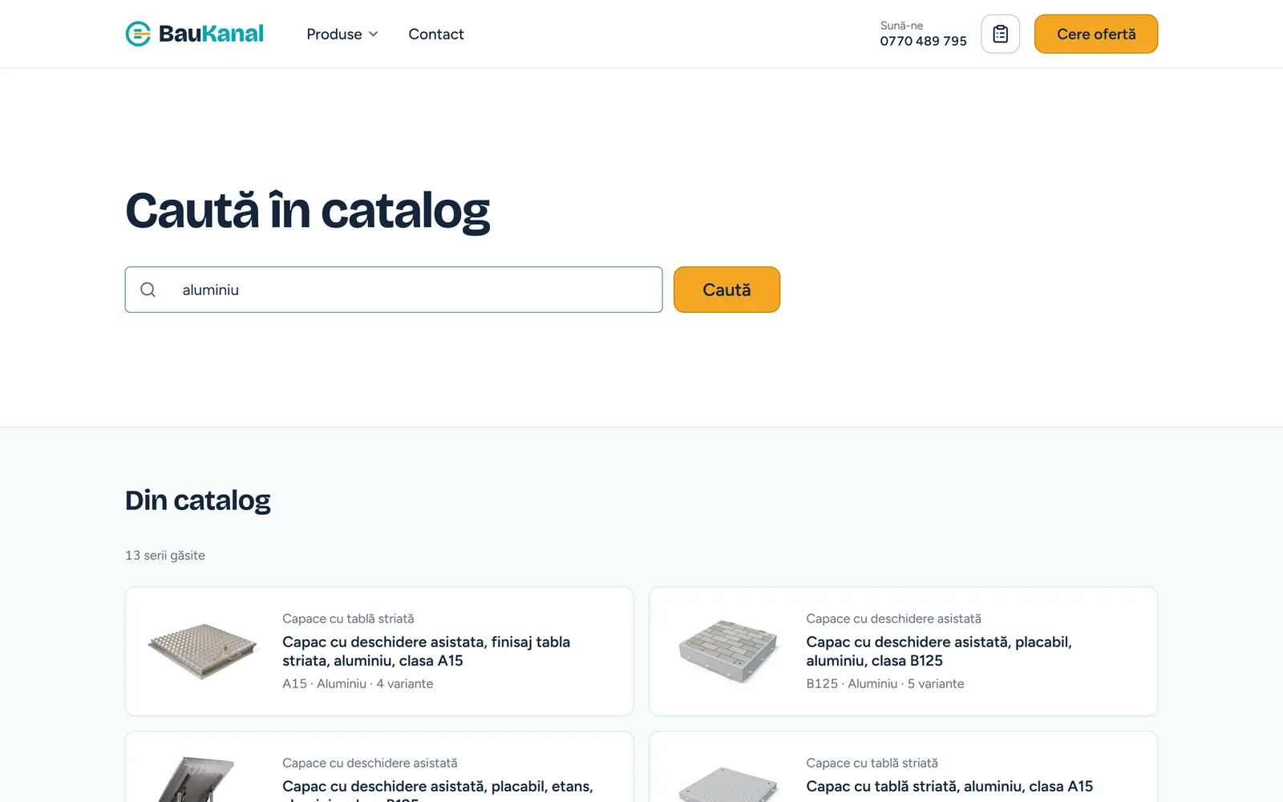
Task: Click 'A15 · Aluminiu · 4 variante' details
Action: click(358, 683)
